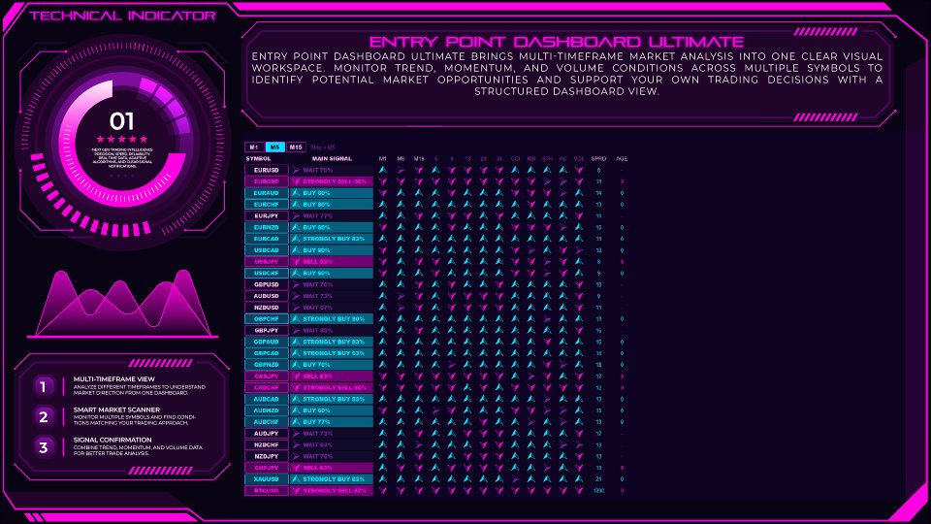This screenshot has height=524, width=931.
Task: Click the USDCAD row M1 column arrow icon
Action: click(x=382, y=250)
